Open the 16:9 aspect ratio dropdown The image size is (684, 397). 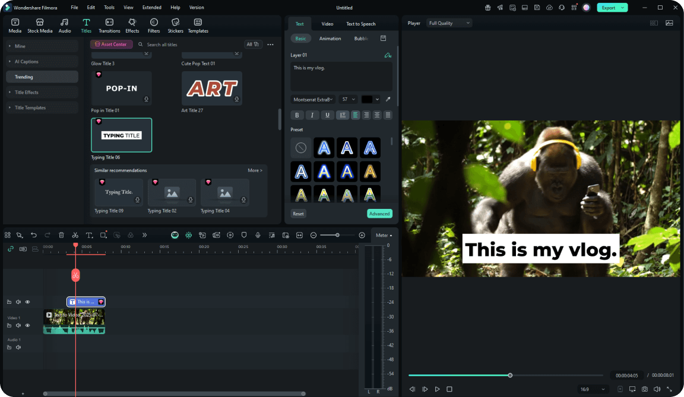pos(593,389)
